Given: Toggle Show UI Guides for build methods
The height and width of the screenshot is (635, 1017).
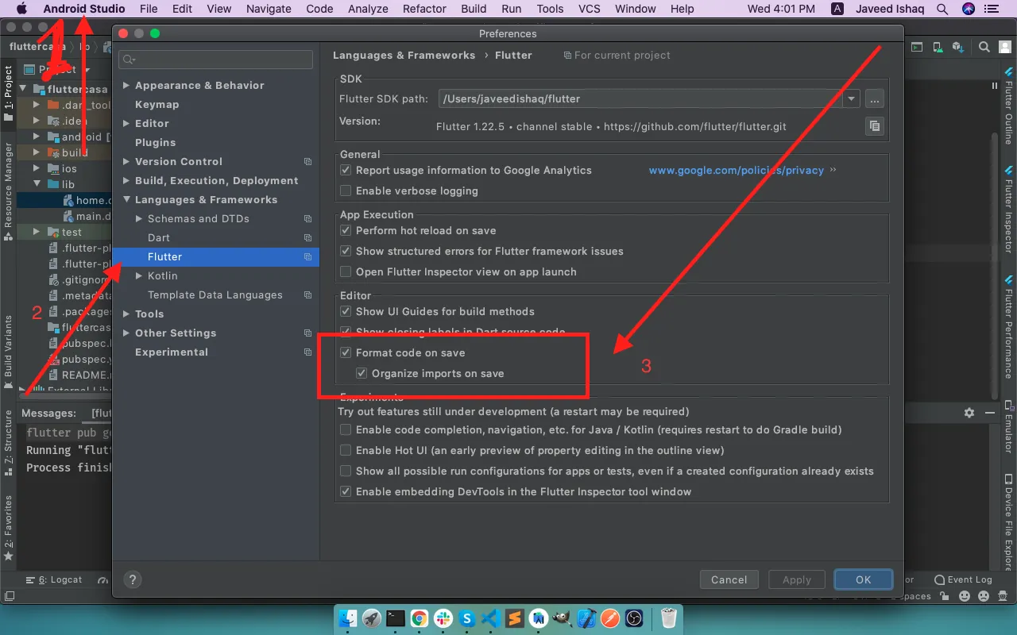Looking at the screenshot, I should tap(346, 312).
